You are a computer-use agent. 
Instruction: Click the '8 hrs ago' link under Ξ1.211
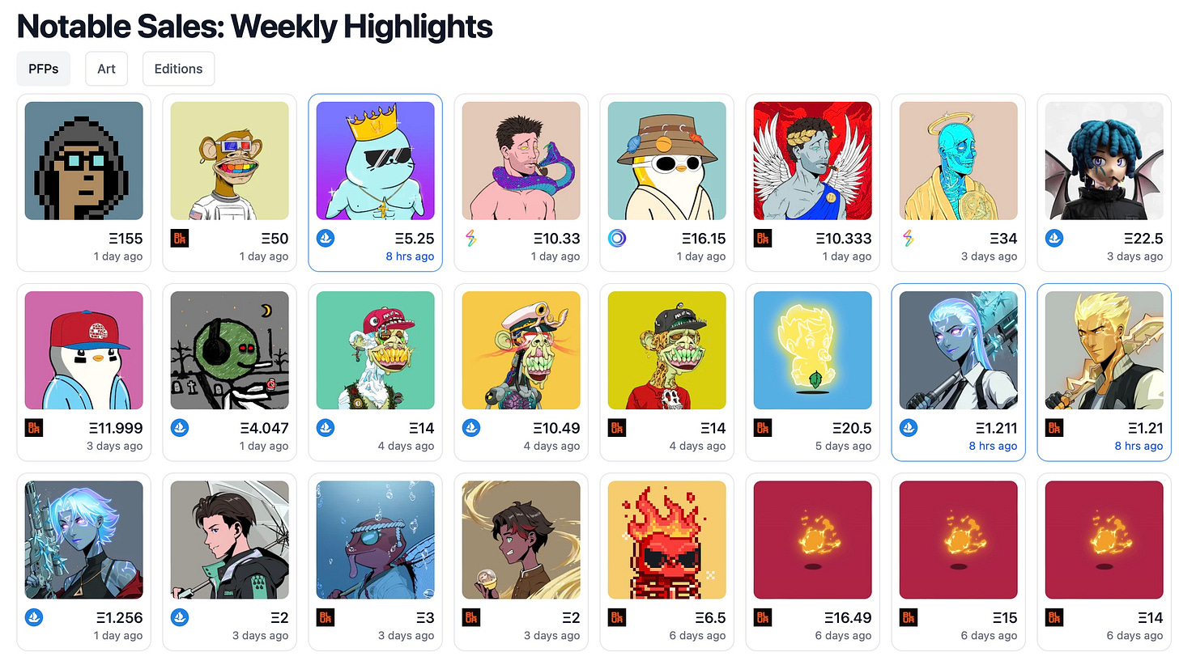[x=992, y=446]
